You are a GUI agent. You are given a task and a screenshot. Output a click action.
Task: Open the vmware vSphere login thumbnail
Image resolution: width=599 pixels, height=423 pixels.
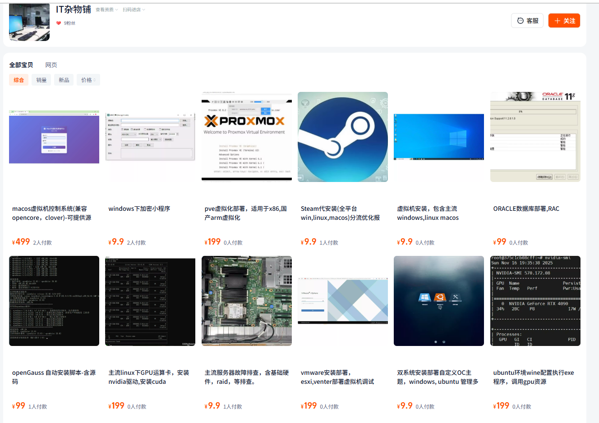pyautogui.click(x=343, y=301)
